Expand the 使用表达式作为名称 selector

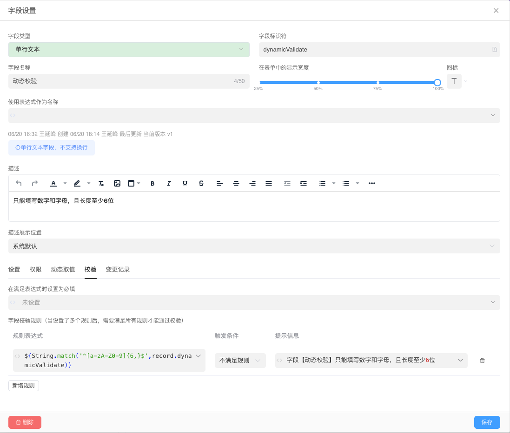tap(254, 116)
